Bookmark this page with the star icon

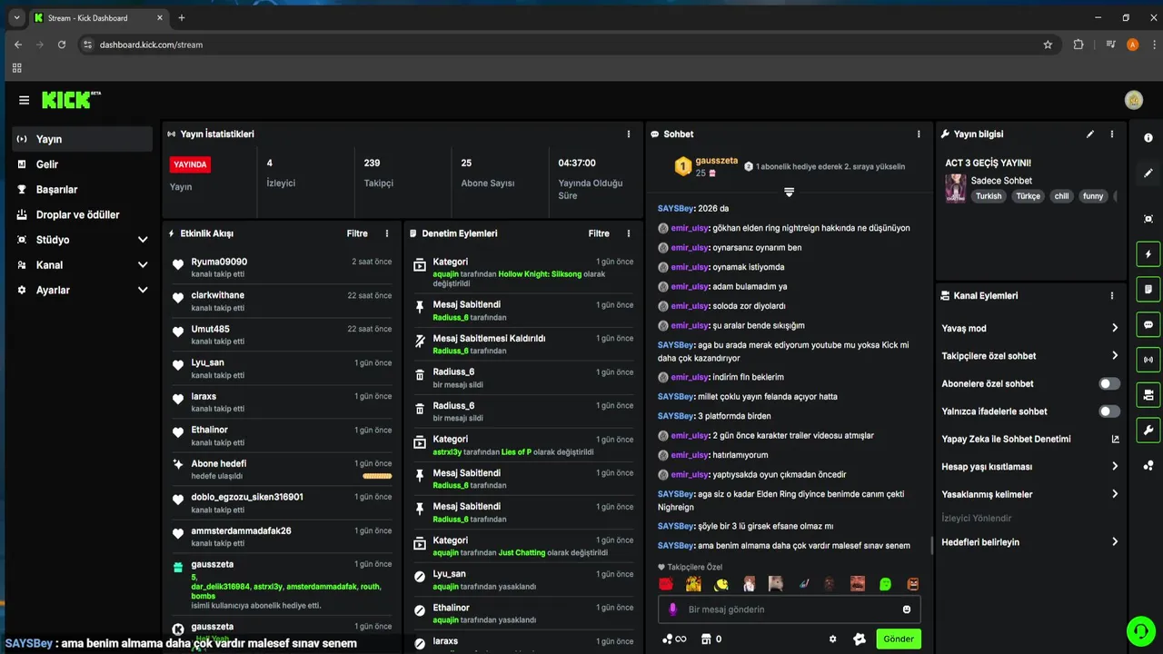tap(1048, 45)
